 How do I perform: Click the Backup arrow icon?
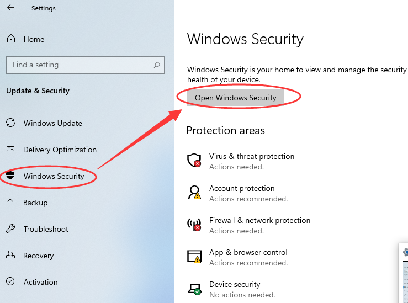pos(10,203)
